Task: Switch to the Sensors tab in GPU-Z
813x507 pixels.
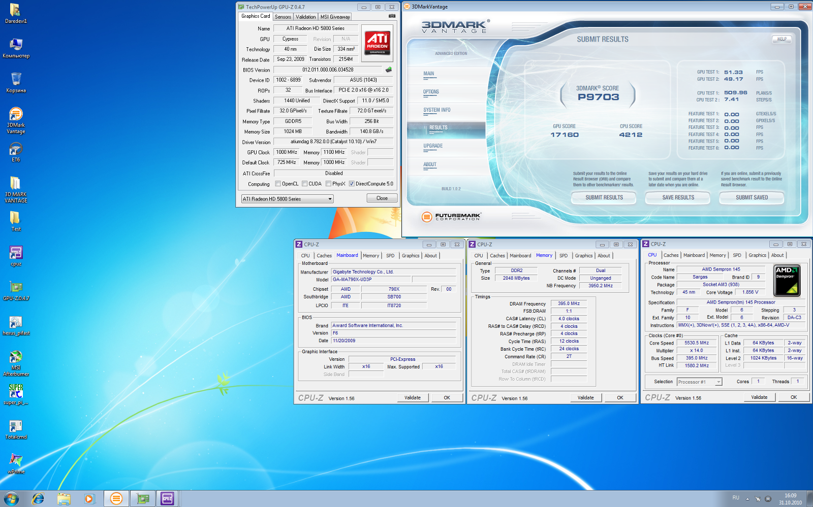Action: point(283,17)
